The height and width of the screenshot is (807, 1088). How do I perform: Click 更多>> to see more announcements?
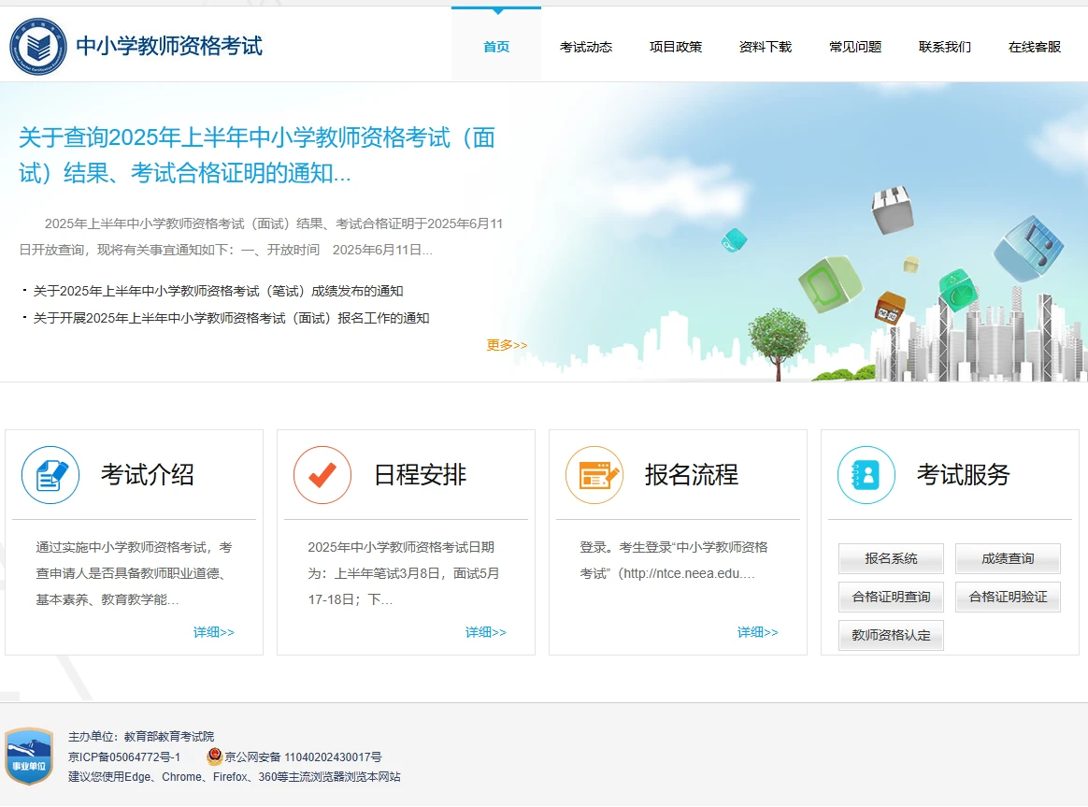pyautogui.click(x=506, y=344)
